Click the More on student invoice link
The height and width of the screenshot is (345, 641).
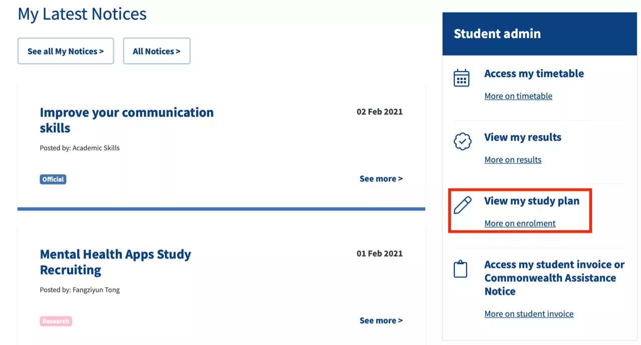(x=529, y=313)
